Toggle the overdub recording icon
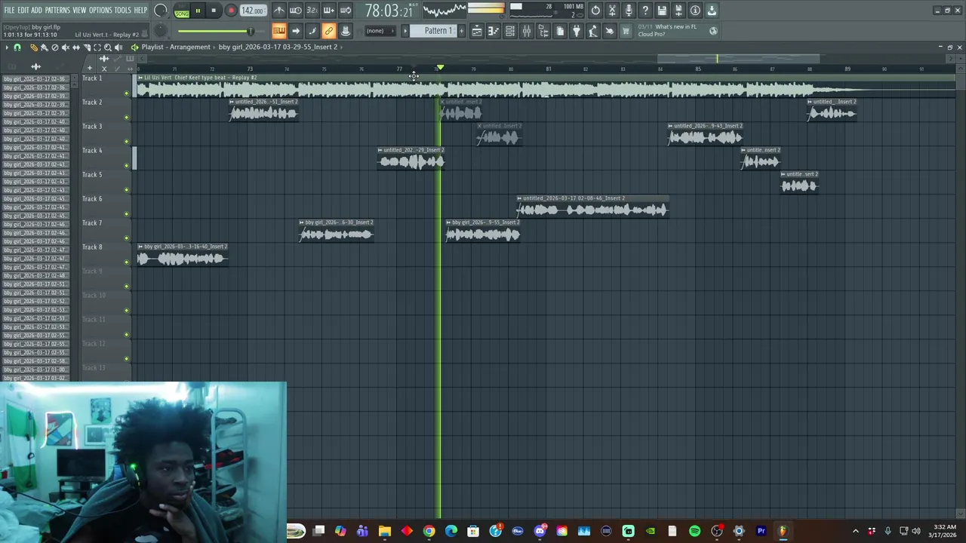Screen dimensions: 966x543 329,11
